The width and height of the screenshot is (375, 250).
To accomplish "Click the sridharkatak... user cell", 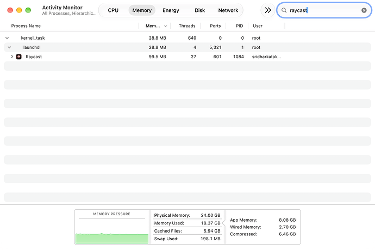I will click(266, 57).
